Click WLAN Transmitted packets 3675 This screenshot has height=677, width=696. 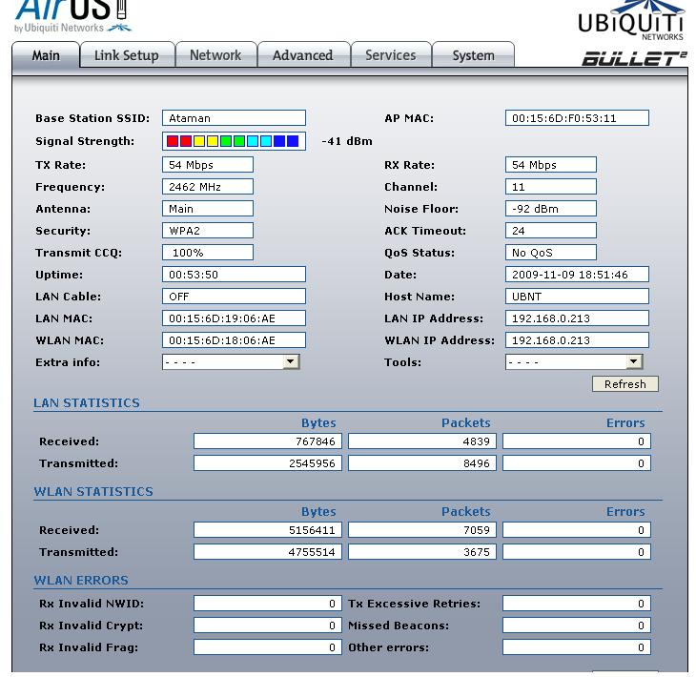[x=422, y=552]
